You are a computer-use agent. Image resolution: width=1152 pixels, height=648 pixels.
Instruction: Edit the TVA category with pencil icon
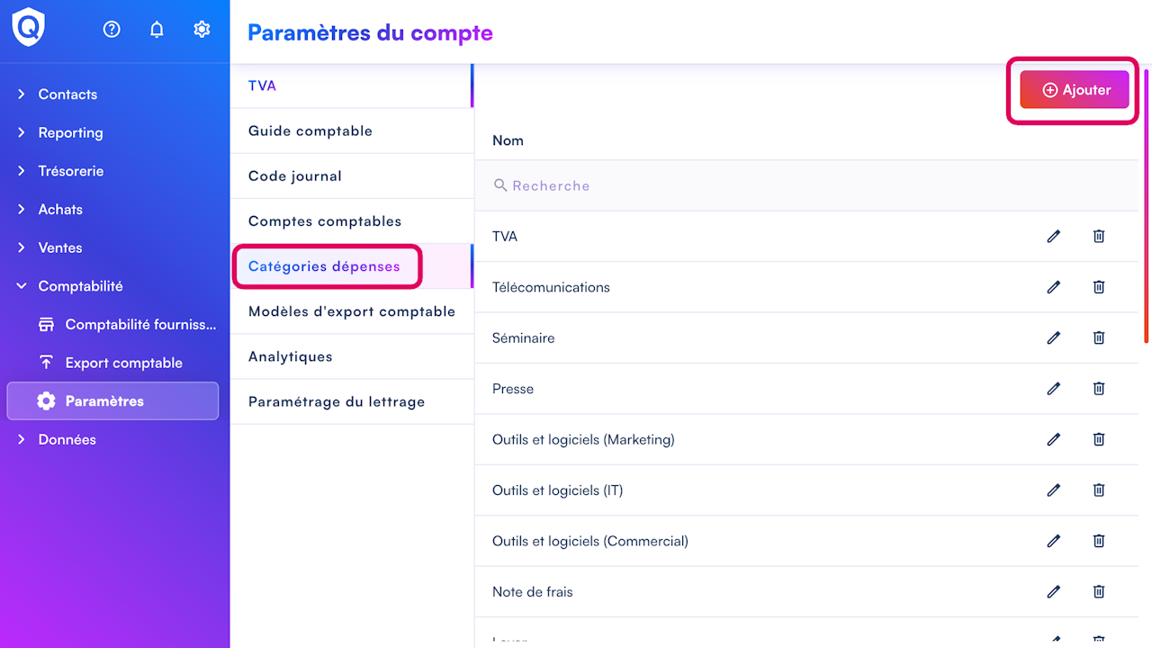point(1054,236)
